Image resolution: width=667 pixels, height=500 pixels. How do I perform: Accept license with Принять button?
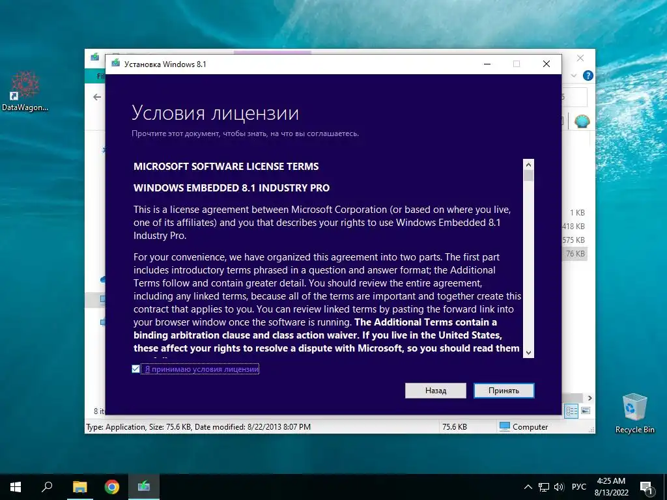(504, 391)
